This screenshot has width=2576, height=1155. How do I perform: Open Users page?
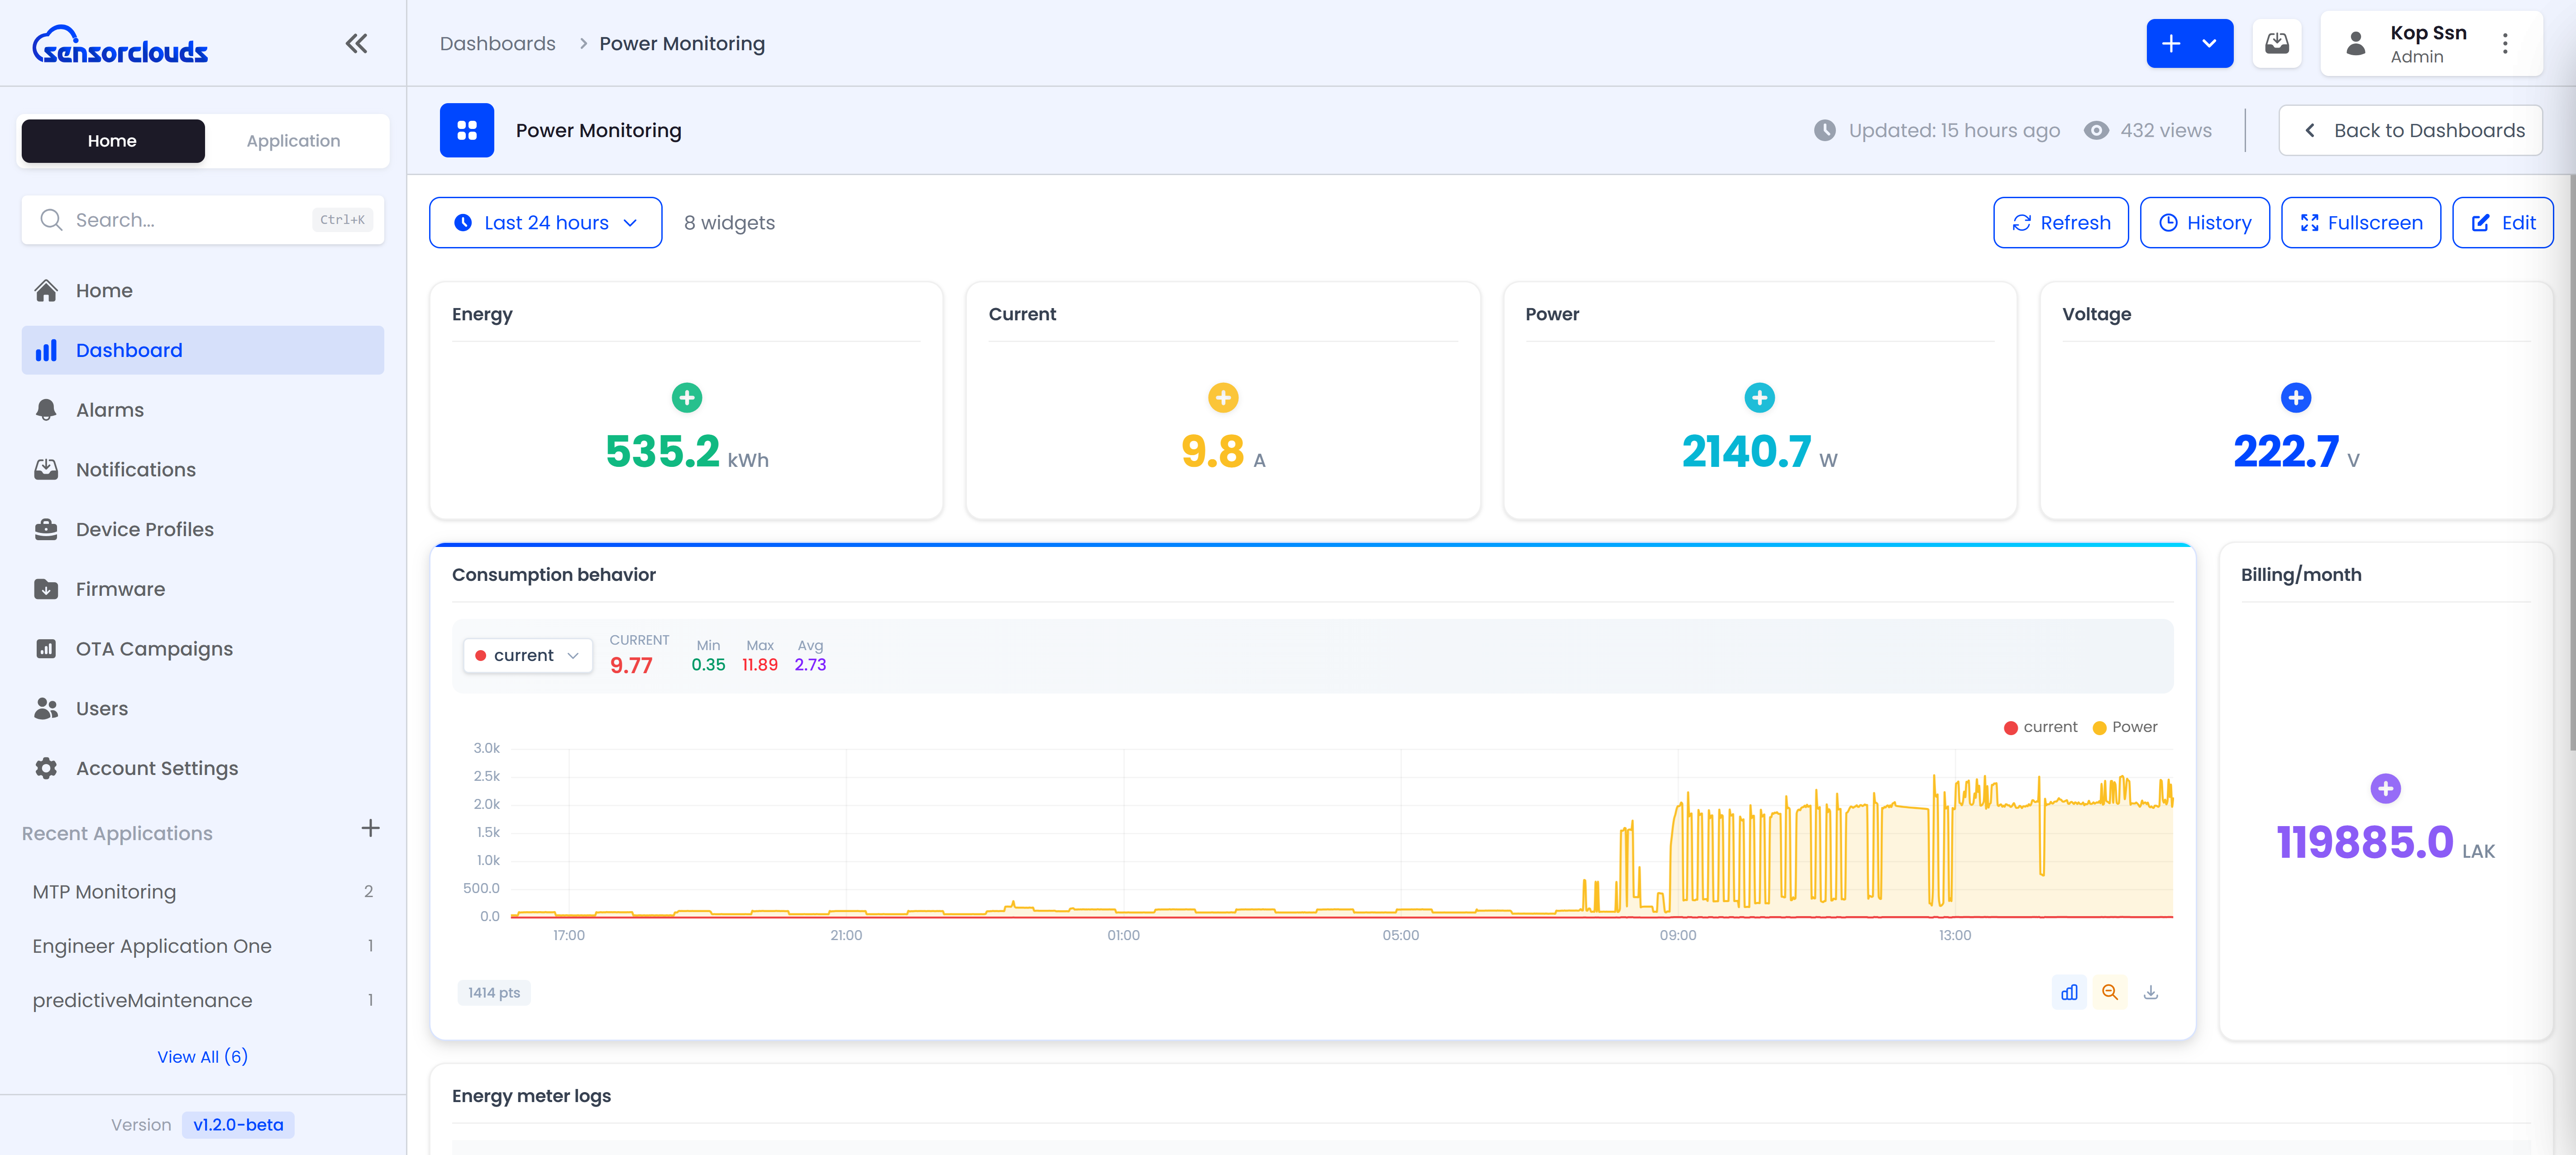tap(203, 708)
